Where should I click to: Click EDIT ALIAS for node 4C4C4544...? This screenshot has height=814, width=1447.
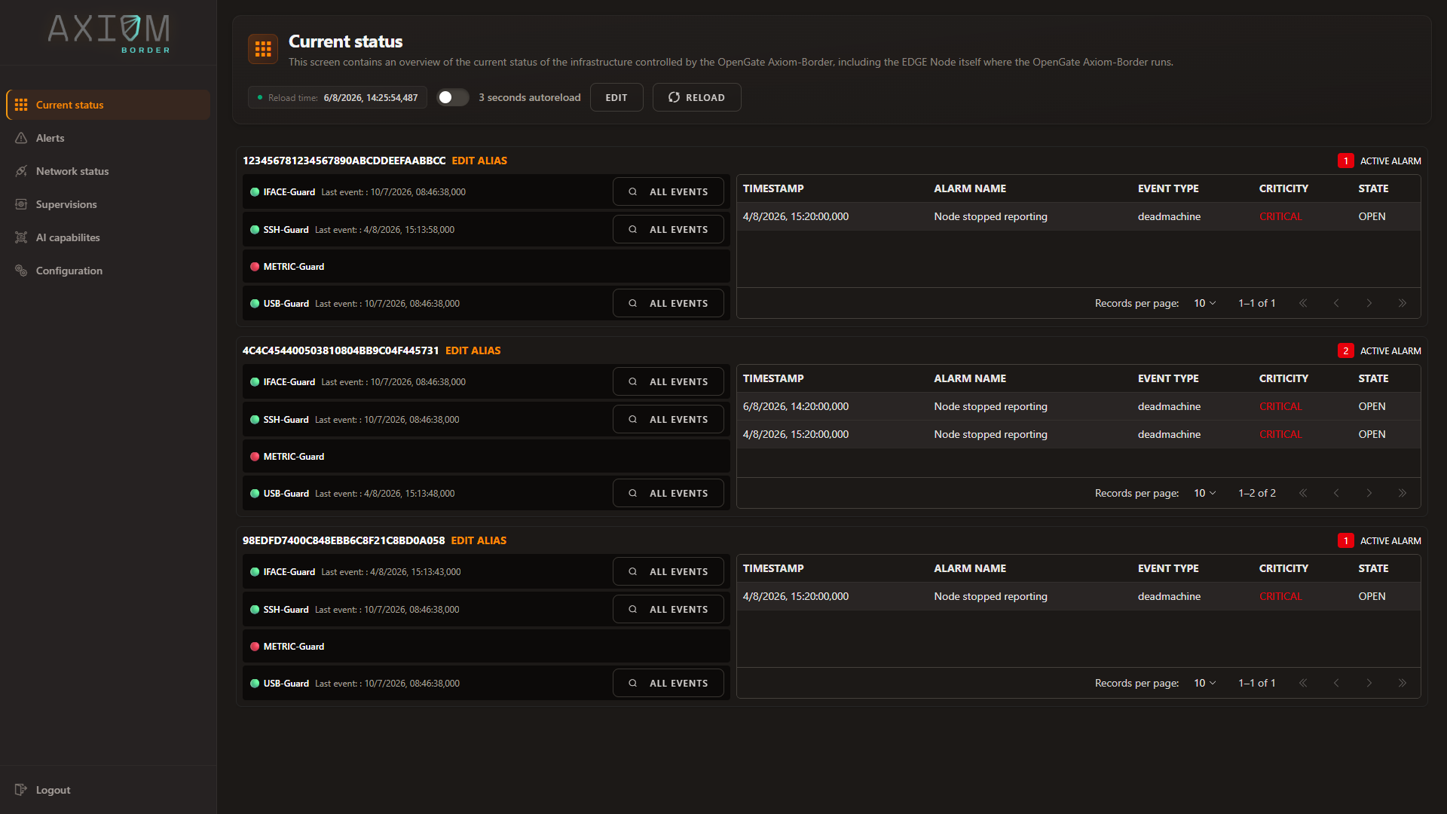click(473, 350)
